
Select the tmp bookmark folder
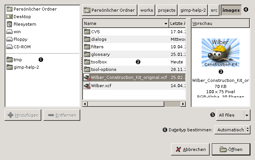(x=18, y=60)
